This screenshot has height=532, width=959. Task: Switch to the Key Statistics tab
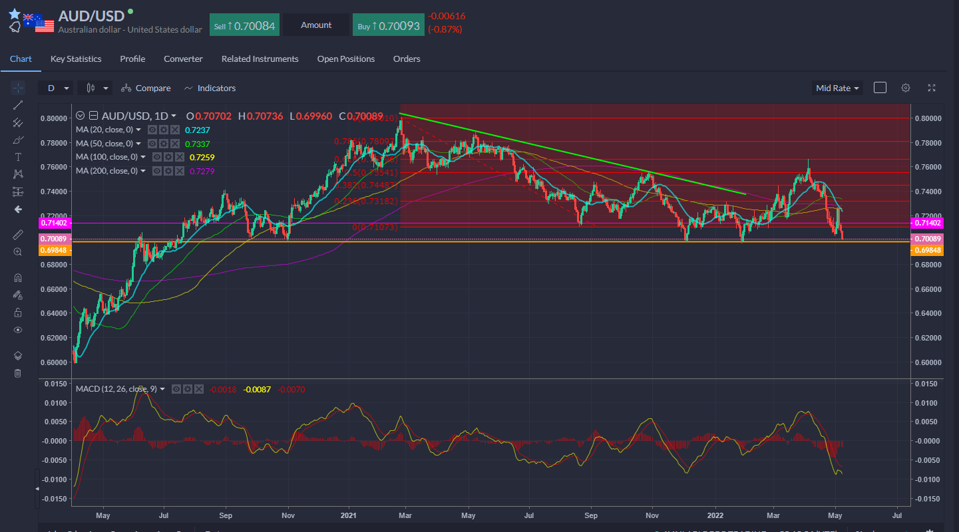pyautogui.click(x=76, y=59)
